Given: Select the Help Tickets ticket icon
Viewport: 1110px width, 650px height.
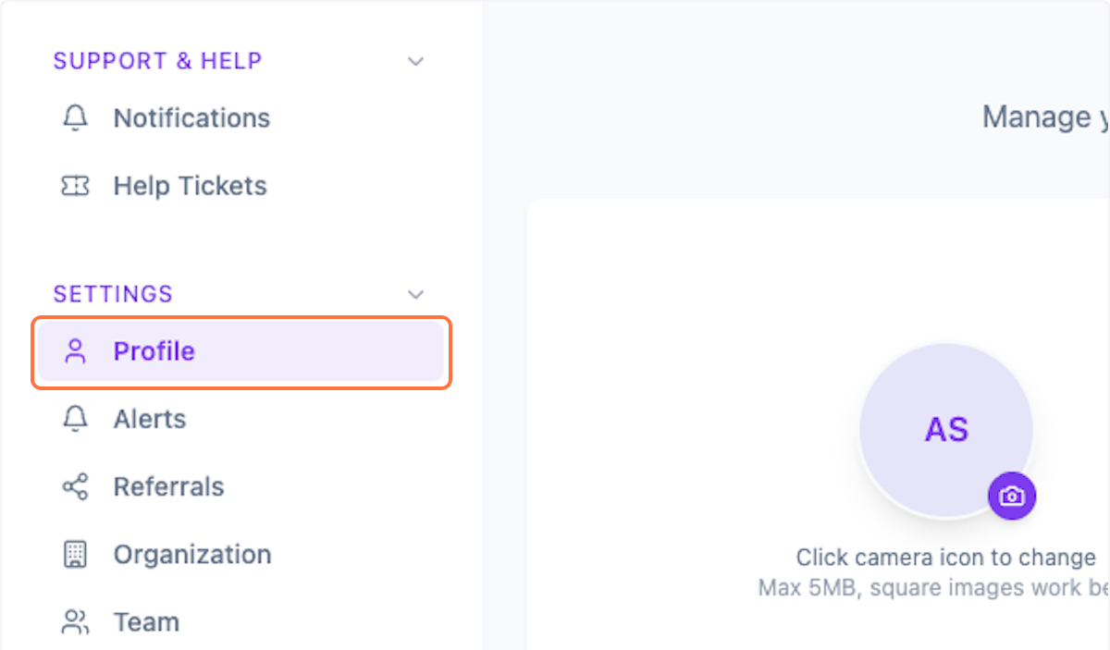Looking at the screenshot, I should (74, 185).
